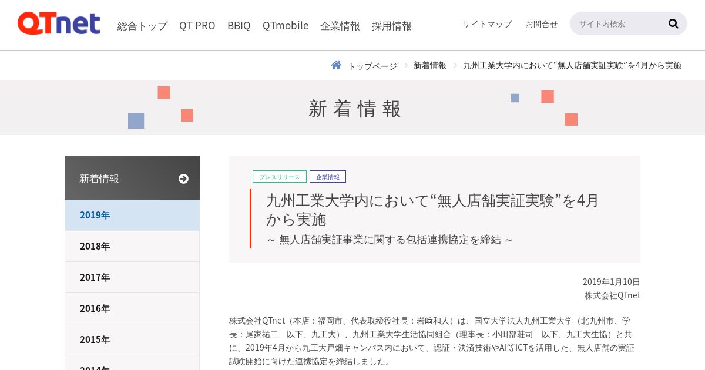Screen dimensions: 705x370
Task: Select 2018年 in the sidebar
Action: pos(132,246)
